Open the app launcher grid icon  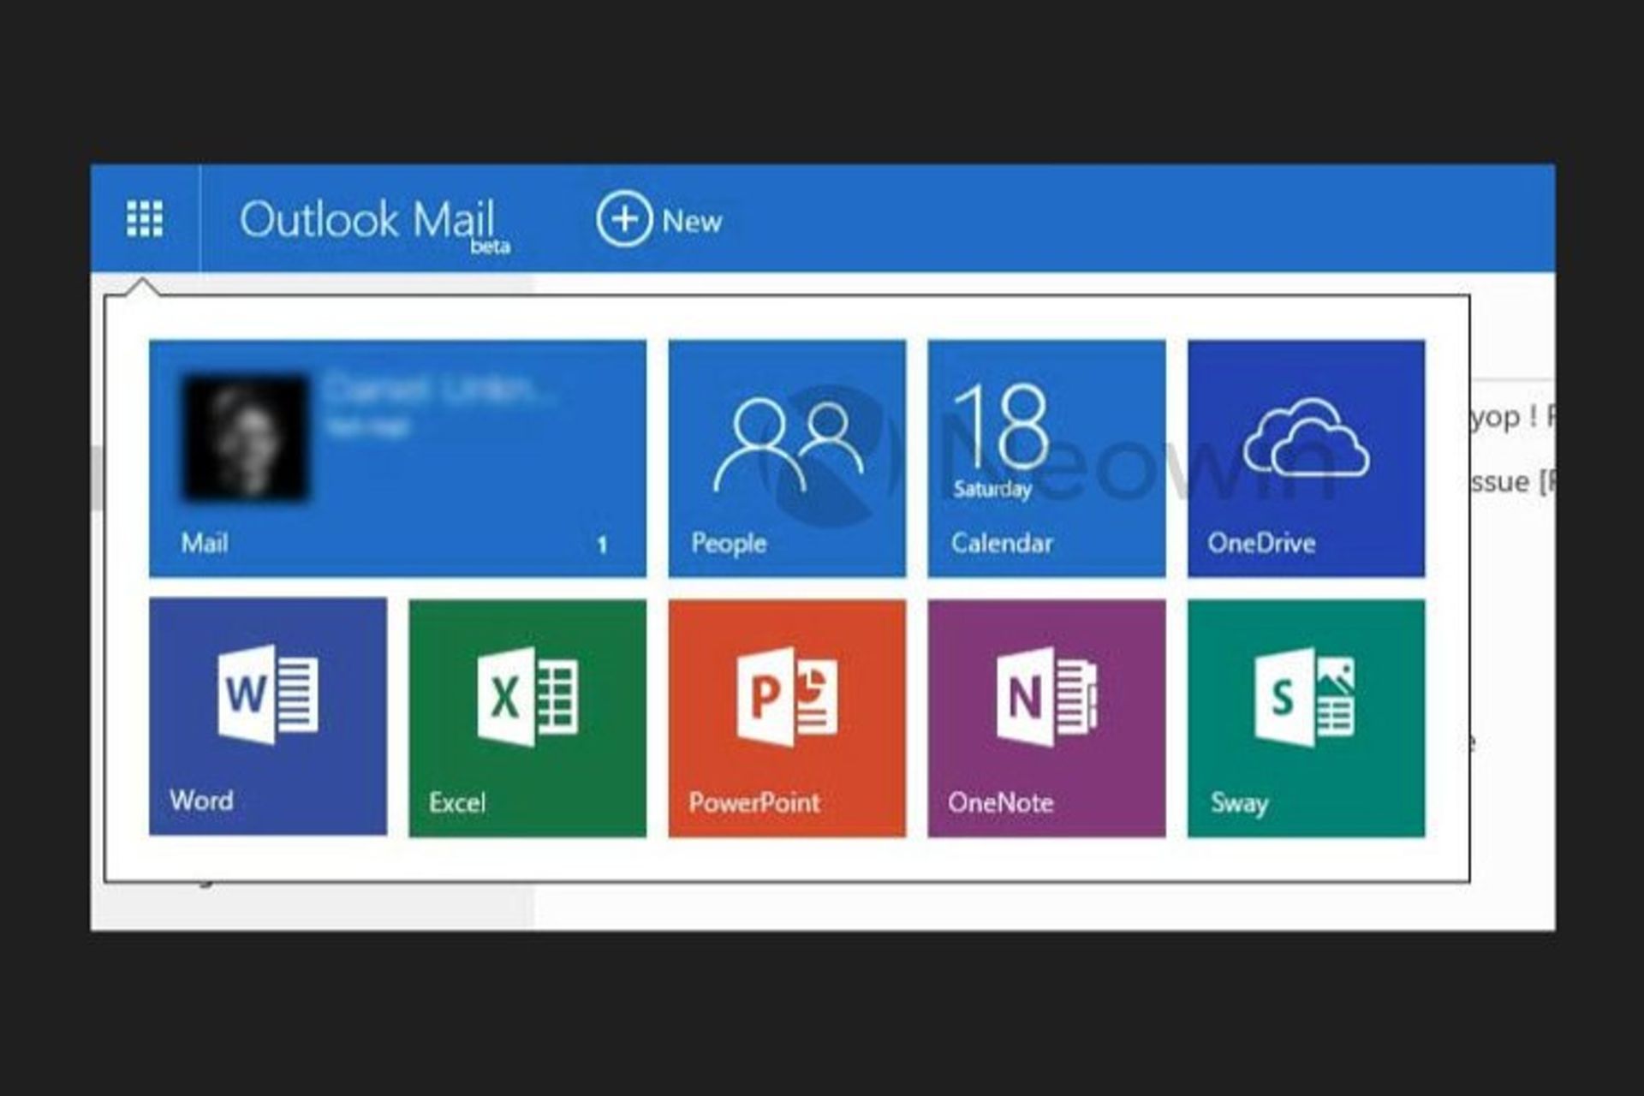point(145,219)
